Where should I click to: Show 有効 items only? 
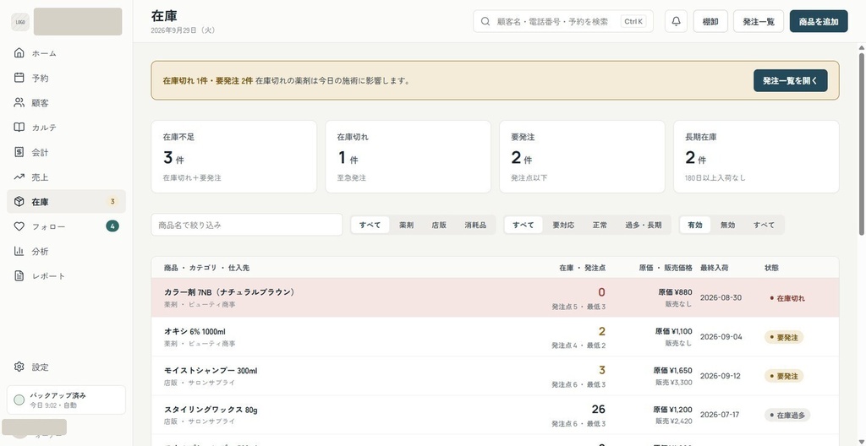695,225
